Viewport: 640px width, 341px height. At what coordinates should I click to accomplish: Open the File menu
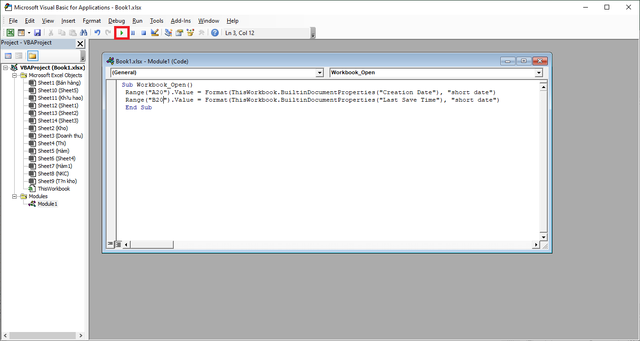point(13,21)
